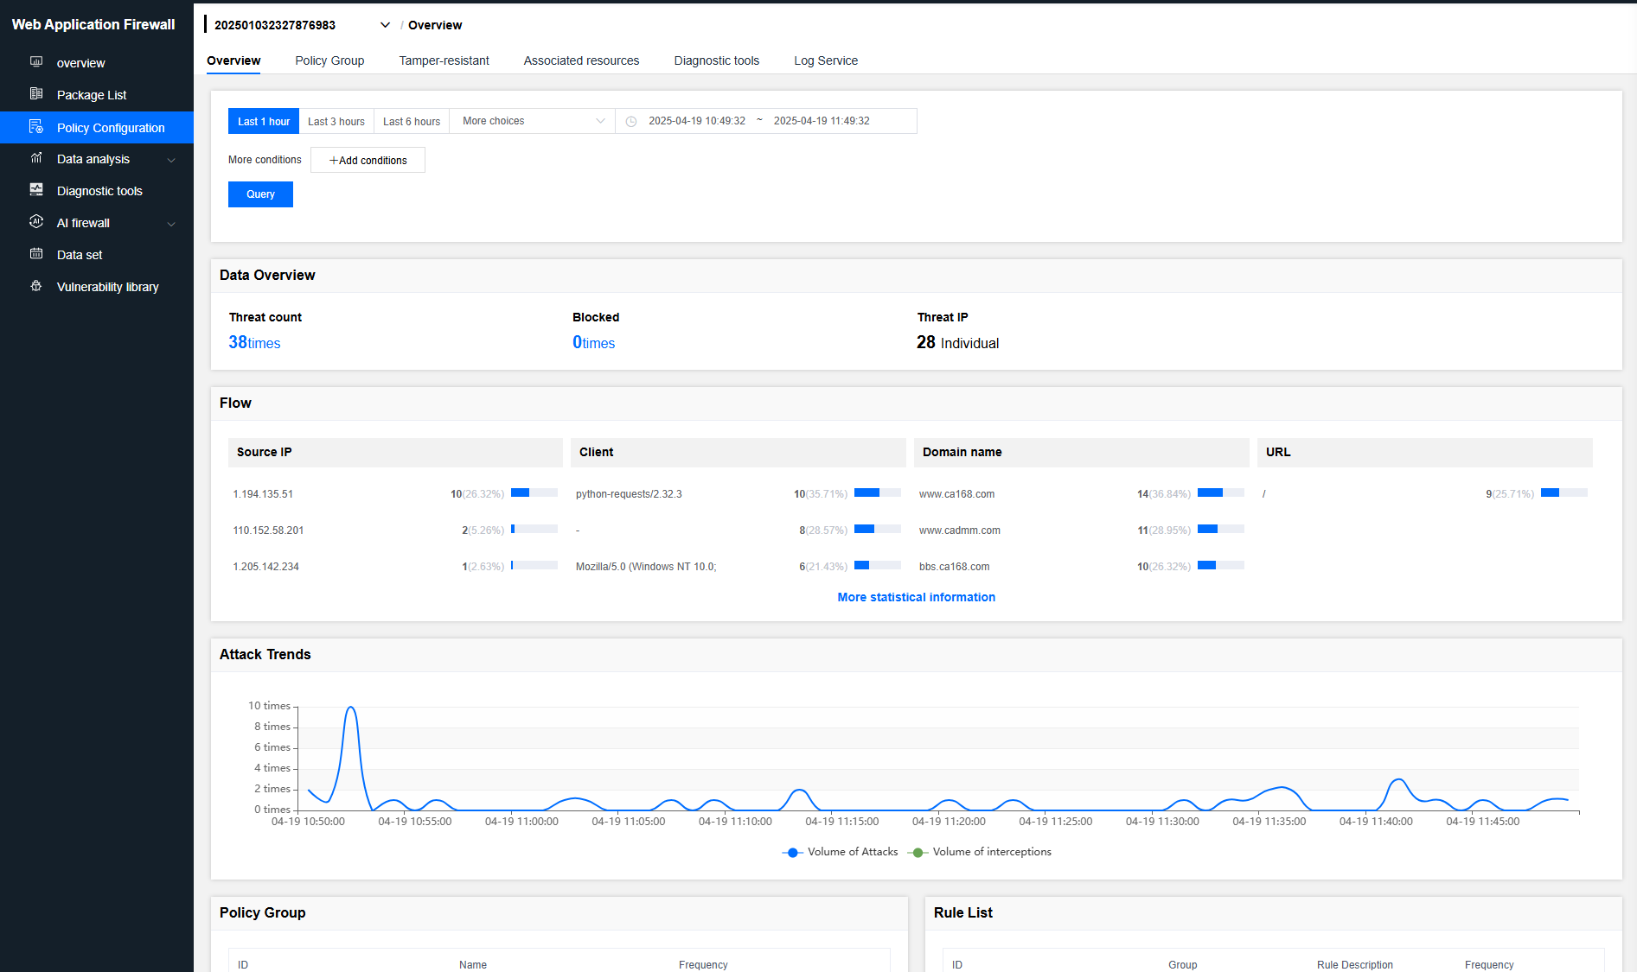Click the URL row slash entry
The height and width of the screenshot is (972, 1637).
(1263, 494)
